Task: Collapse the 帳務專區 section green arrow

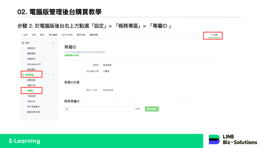Action: tap(53, 75)
